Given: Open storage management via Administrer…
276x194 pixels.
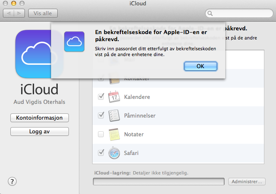Looking at the screenshot, I should pyautogui.click(x=247, y=182).
